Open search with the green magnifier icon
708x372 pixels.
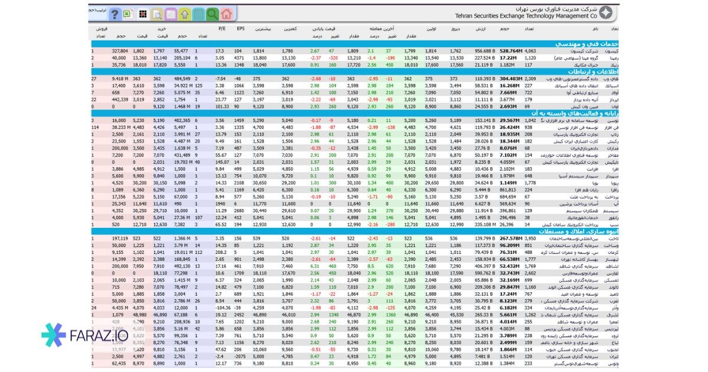[212, 14]
